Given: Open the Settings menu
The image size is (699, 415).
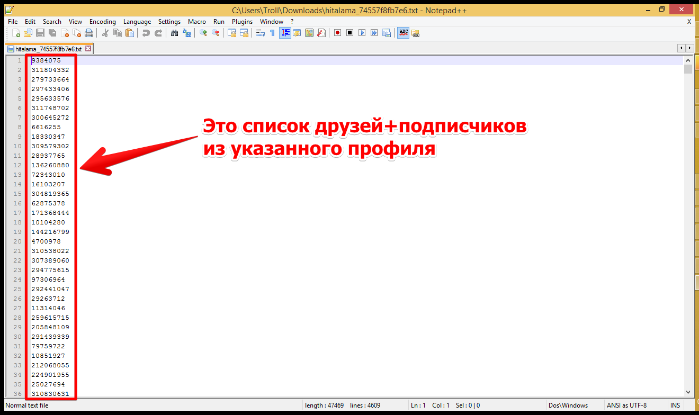Looking at the screenshot, I should pyautogui.click(x=169, y=22).
